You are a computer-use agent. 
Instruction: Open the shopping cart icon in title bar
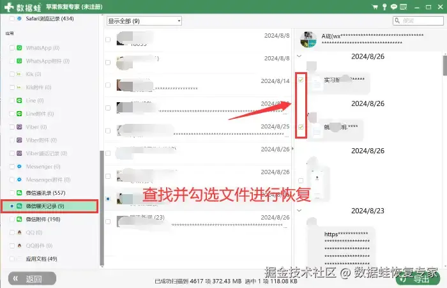375,7
